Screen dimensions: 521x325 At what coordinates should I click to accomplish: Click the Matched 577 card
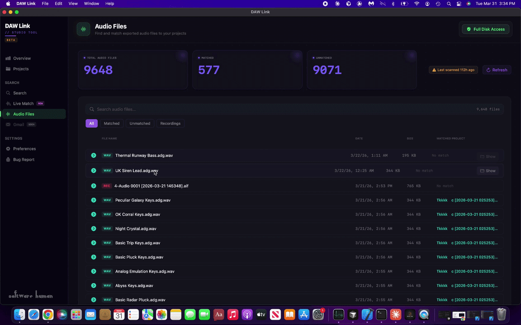click(x=247, y=70)
